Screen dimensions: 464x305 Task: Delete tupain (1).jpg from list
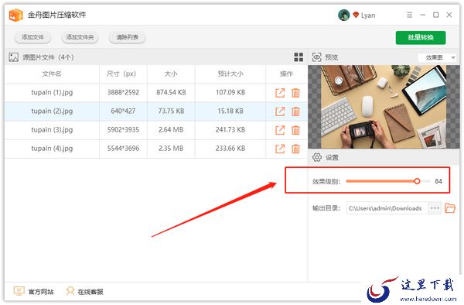coord(295,93)
